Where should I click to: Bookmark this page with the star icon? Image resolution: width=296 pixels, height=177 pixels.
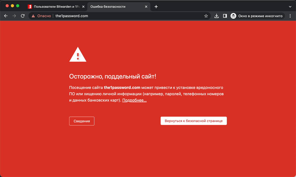[206, 16]
